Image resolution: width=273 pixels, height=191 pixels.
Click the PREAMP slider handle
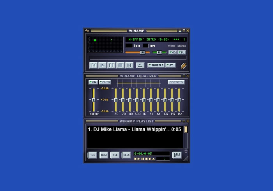tap(94, 100)
